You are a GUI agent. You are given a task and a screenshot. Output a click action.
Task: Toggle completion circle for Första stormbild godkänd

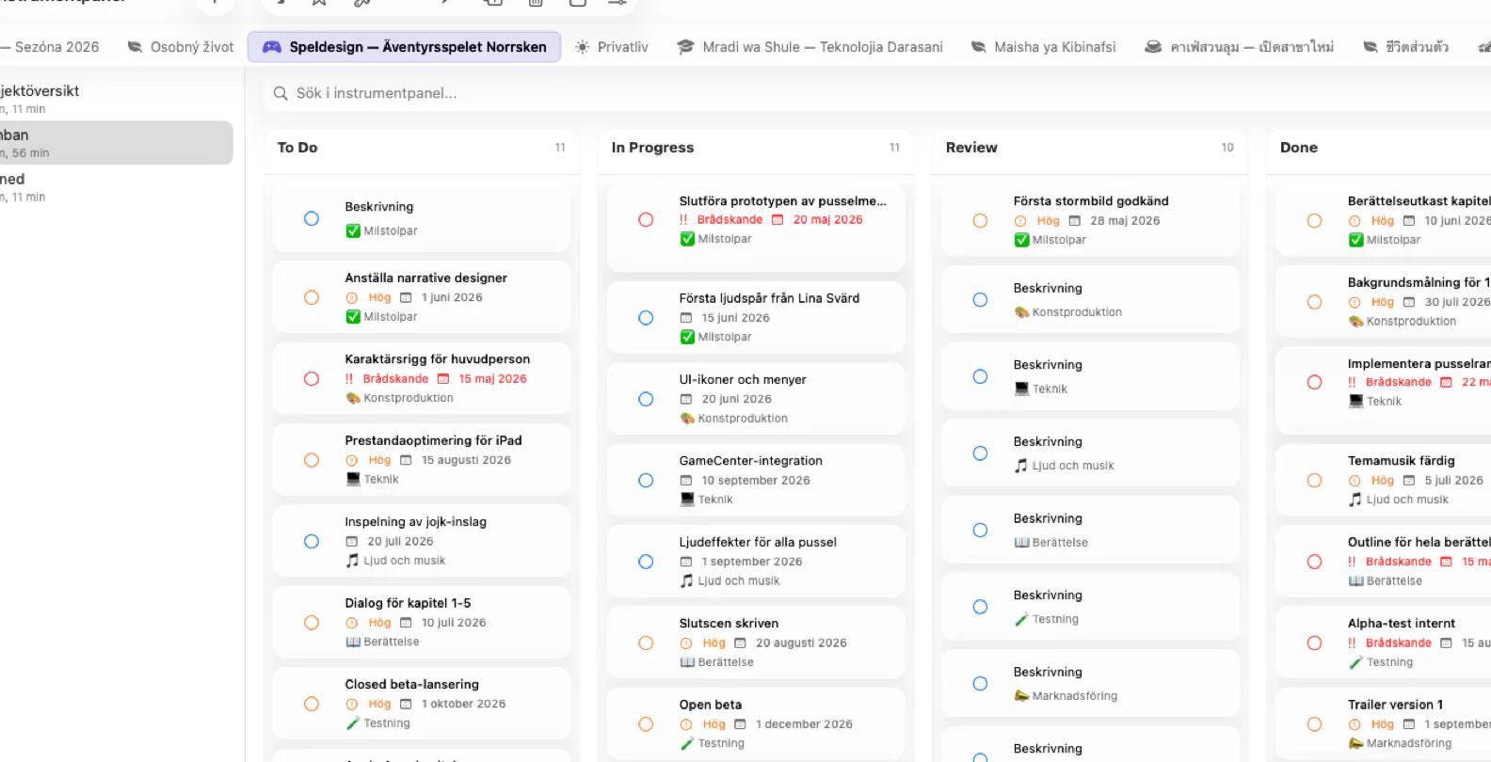tap(980, 220)
